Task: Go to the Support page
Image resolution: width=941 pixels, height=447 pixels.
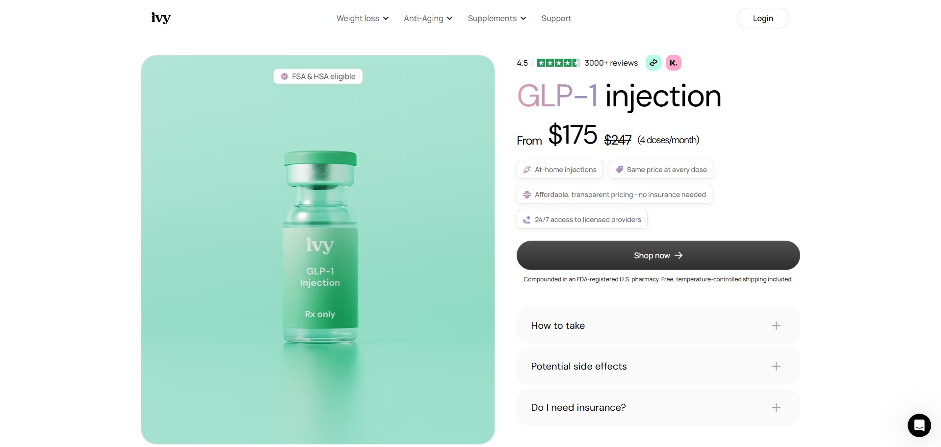Action: pyautogui.click(x=556, y=18)
